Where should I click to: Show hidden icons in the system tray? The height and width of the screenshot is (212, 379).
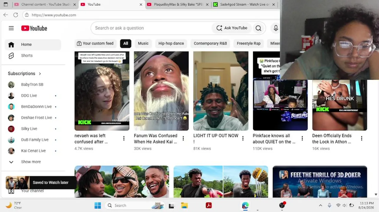[x=321, y=205]
